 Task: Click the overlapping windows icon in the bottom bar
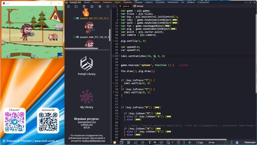click(168, 142)
